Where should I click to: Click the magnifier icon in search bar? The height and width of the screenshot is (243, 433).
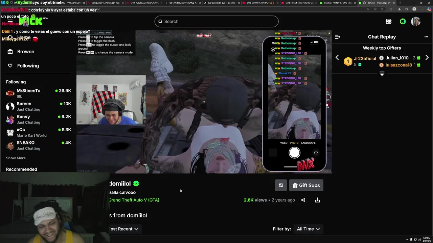(160, 21)
